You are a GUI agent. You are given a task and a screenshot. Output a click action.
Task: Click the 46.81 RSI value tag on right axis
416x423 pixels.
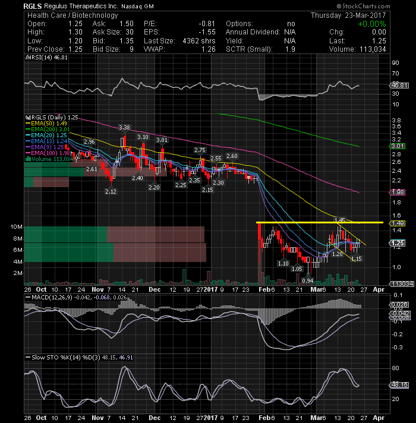click(x=399, y=86)
